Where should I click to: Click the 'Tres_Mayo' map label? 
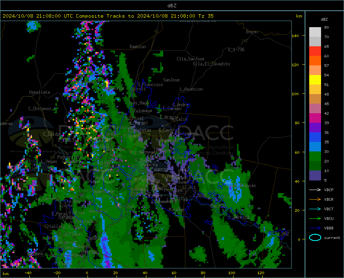coord(138,103)
